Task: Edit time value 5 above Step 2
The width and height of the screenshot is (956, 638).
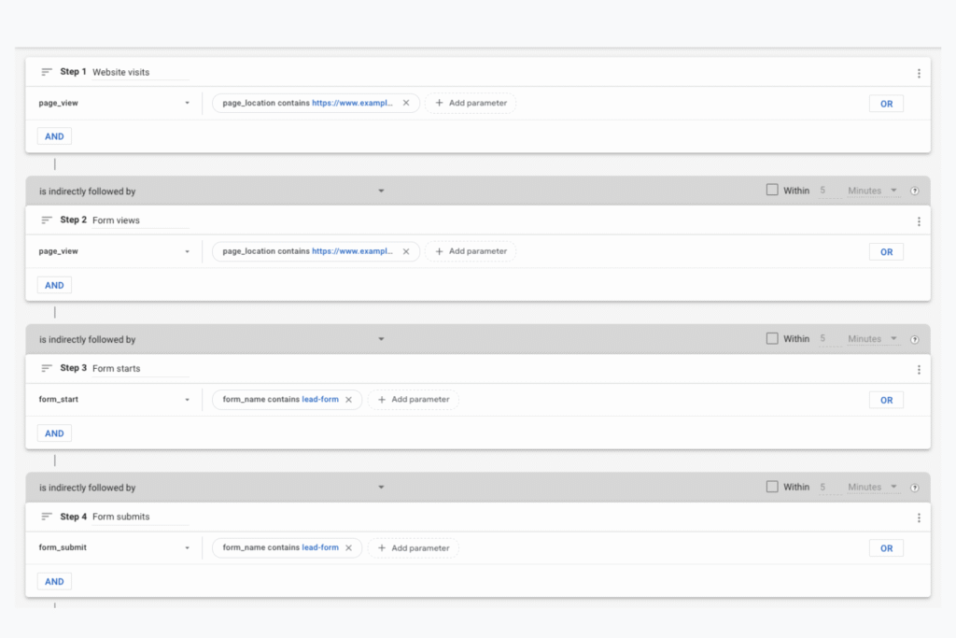Action: click(x=829, y=191)
